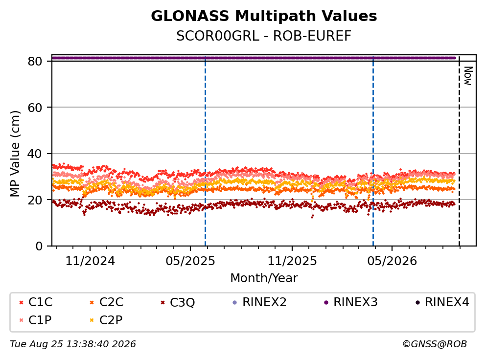486x359 pixels.
Task: Click the C1P legend marker
Action: point(21,320)
